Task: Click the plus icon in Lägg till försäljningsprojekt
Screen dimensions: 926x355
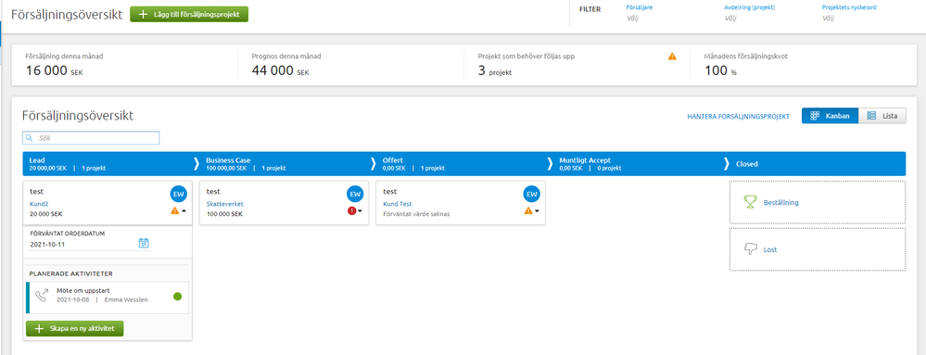Action: tap(143, 14)
